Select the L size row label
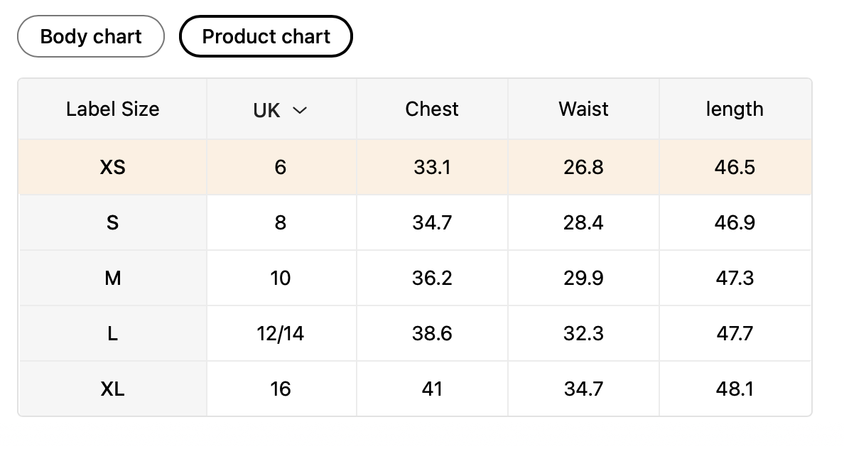 [112, 334]
